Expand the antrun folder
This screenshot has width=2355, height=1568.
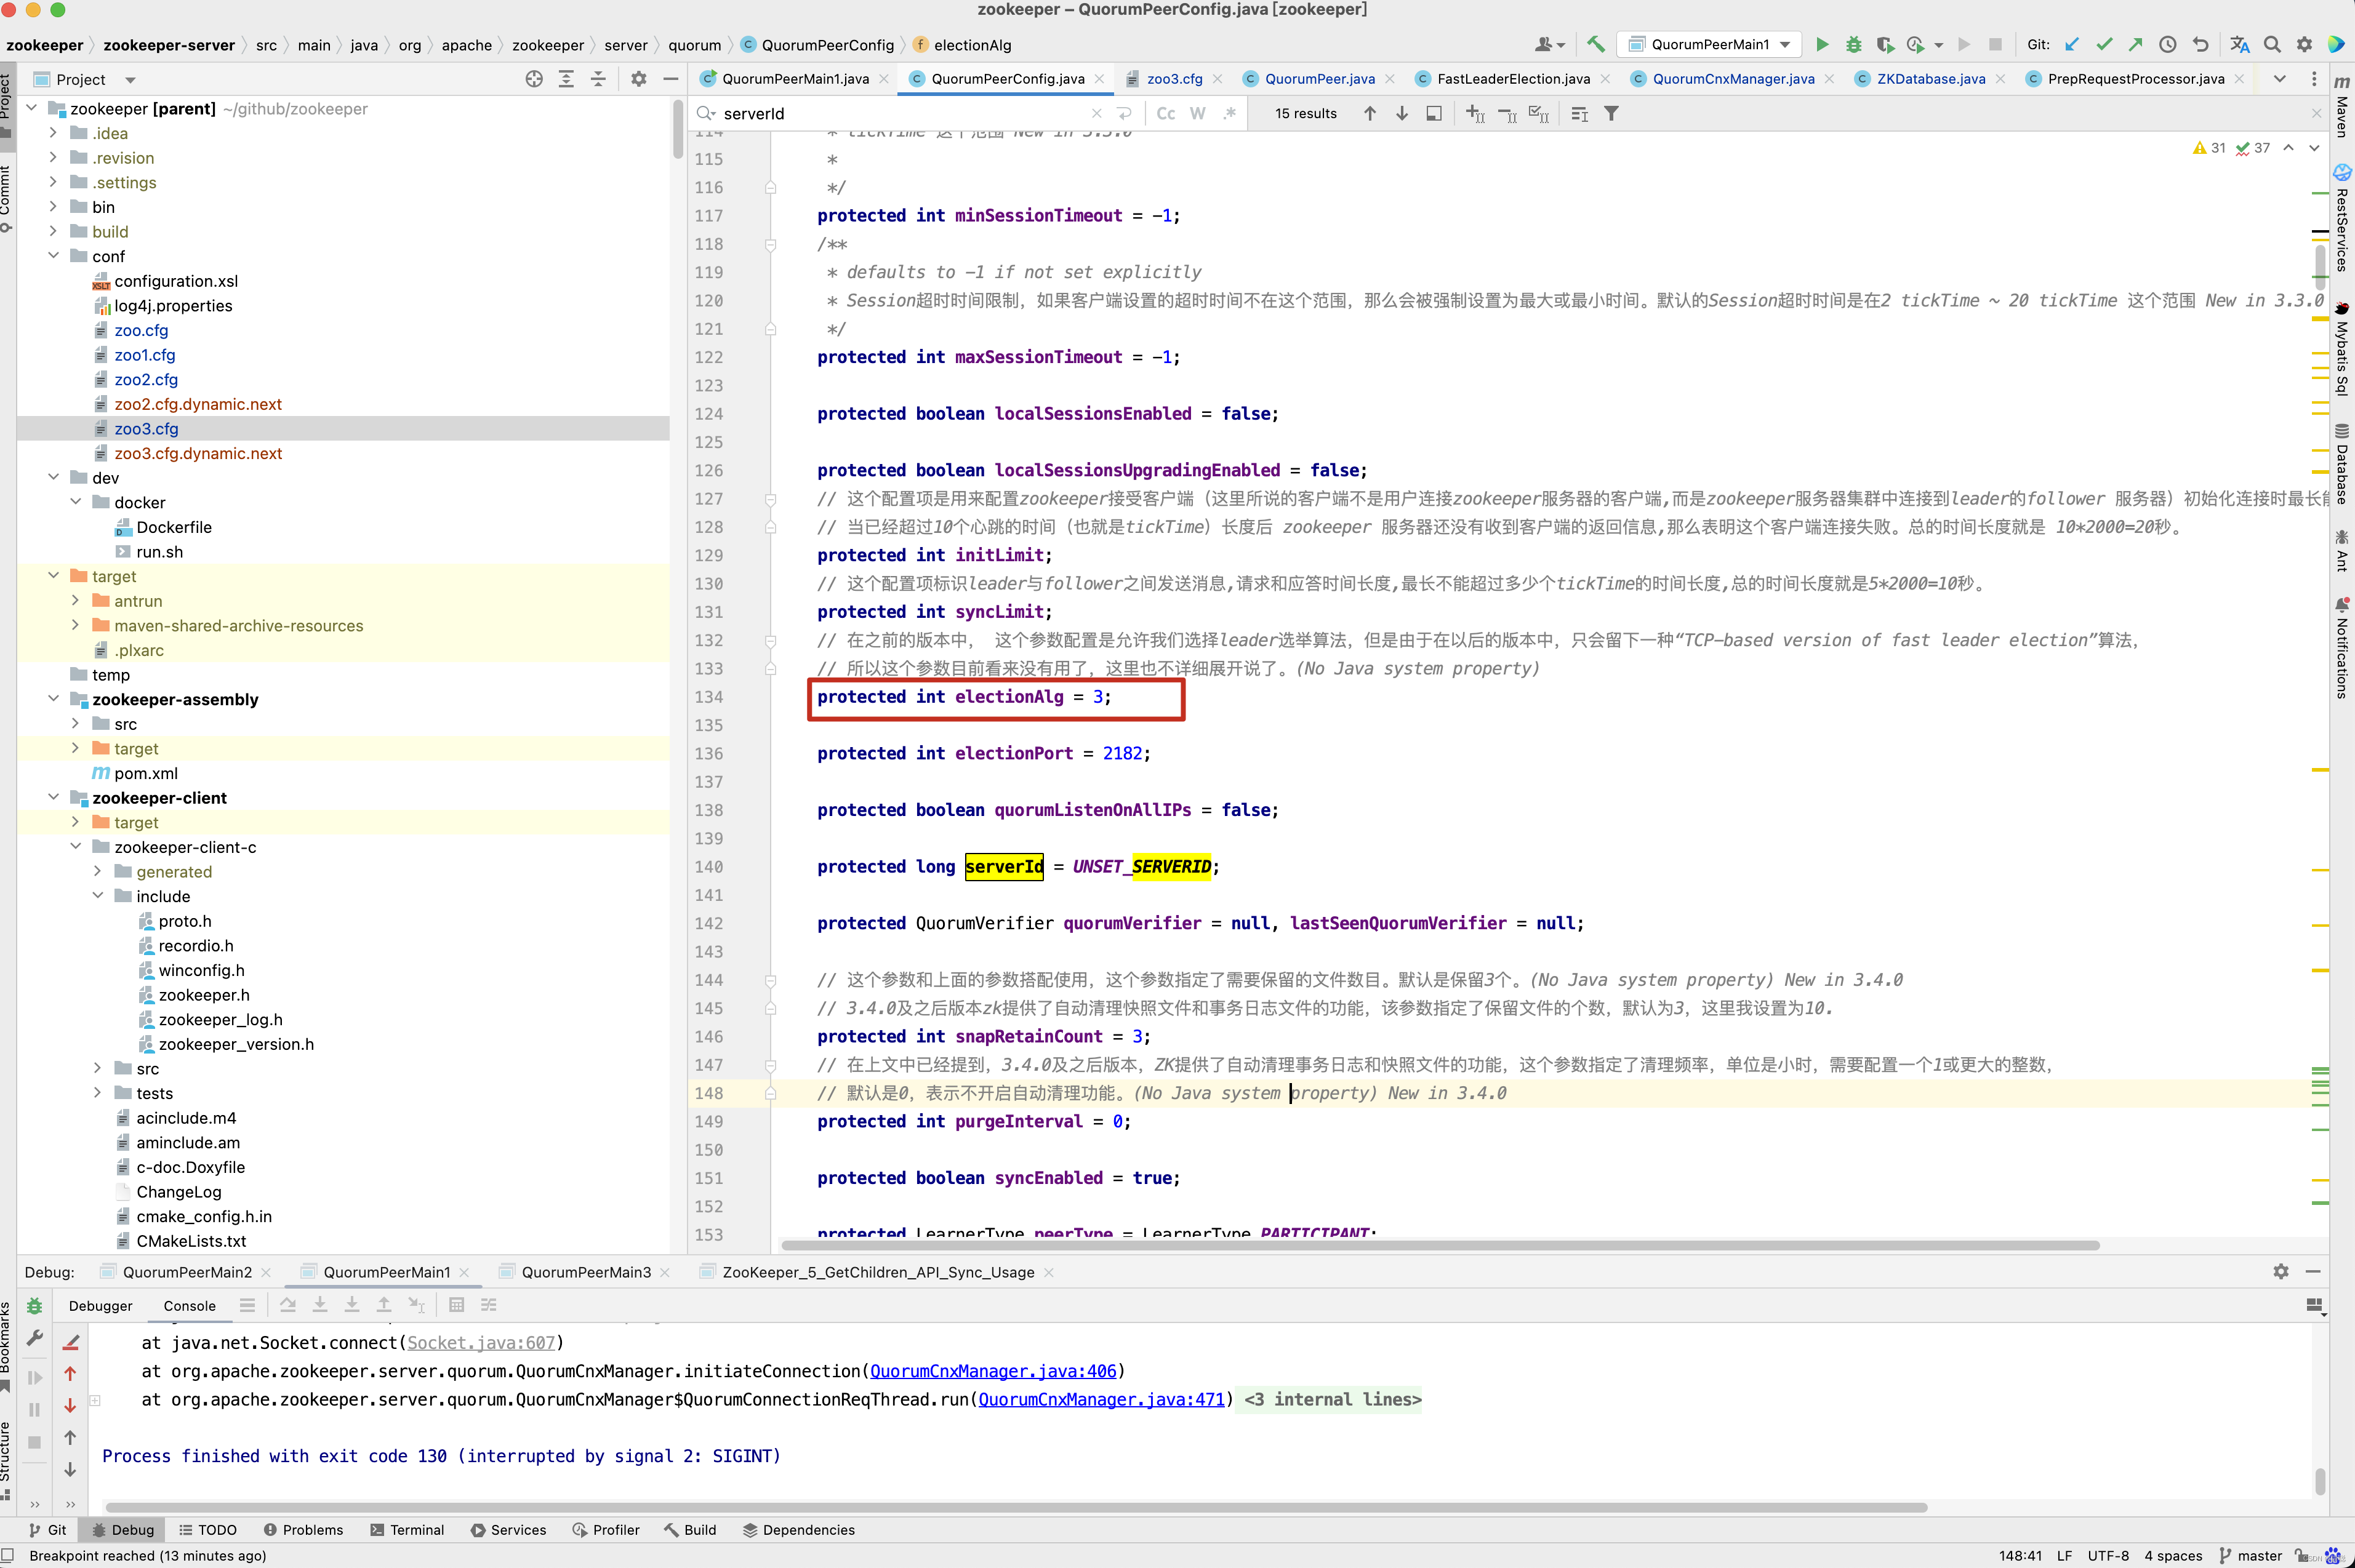76,600
